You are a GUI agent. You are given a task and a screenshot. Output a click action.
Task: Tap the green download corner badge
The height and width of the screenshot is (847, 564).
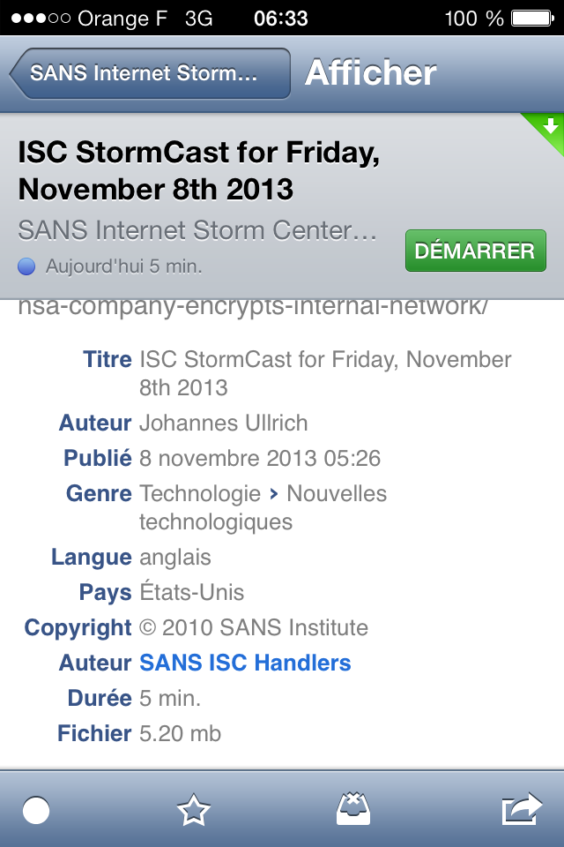click(549, 128)
